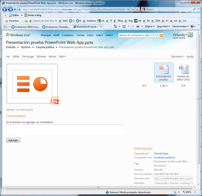Click the RSS feeds icon
Screen dimensions: 202x196
(124, 27)
